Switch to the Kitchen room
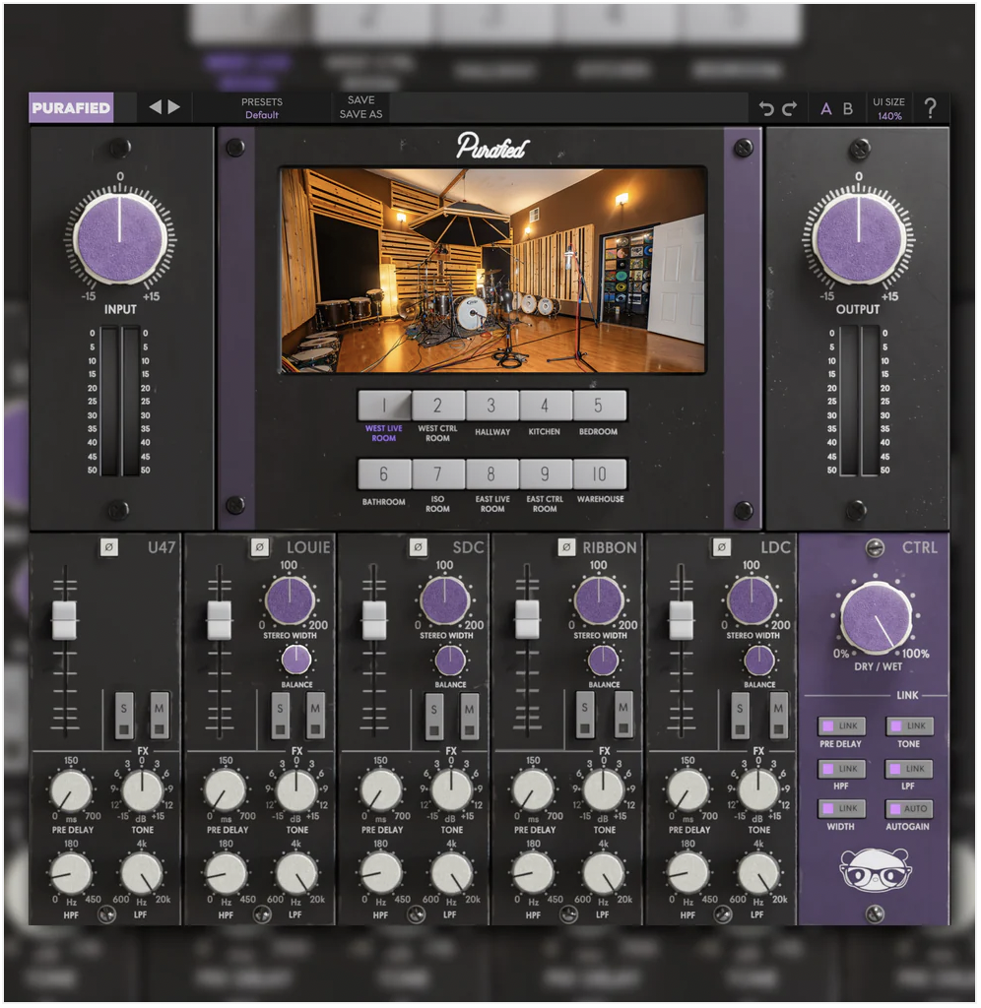The height and width of the screenshot is (1008, 981). 544,405
